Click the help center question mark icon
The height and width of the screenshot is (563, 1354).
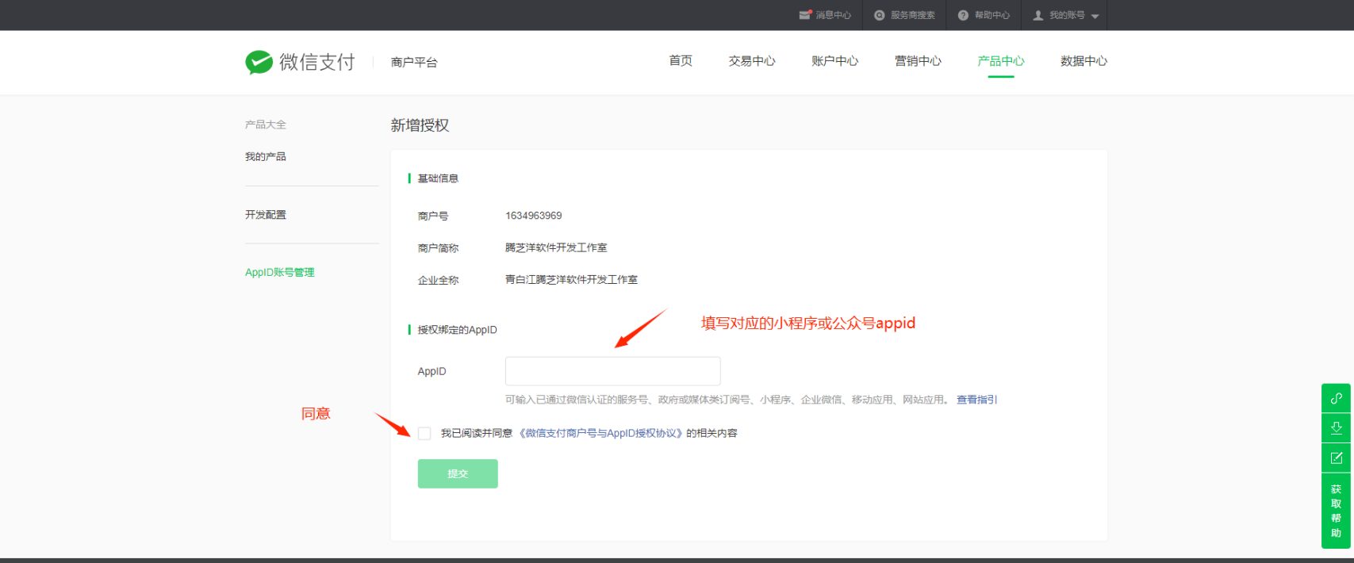[x=963, y=15]
